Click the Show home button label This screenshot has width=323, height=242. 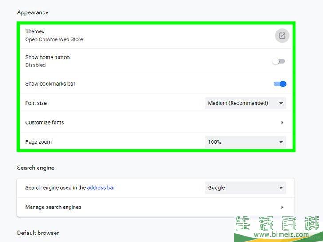click(47, 57)
